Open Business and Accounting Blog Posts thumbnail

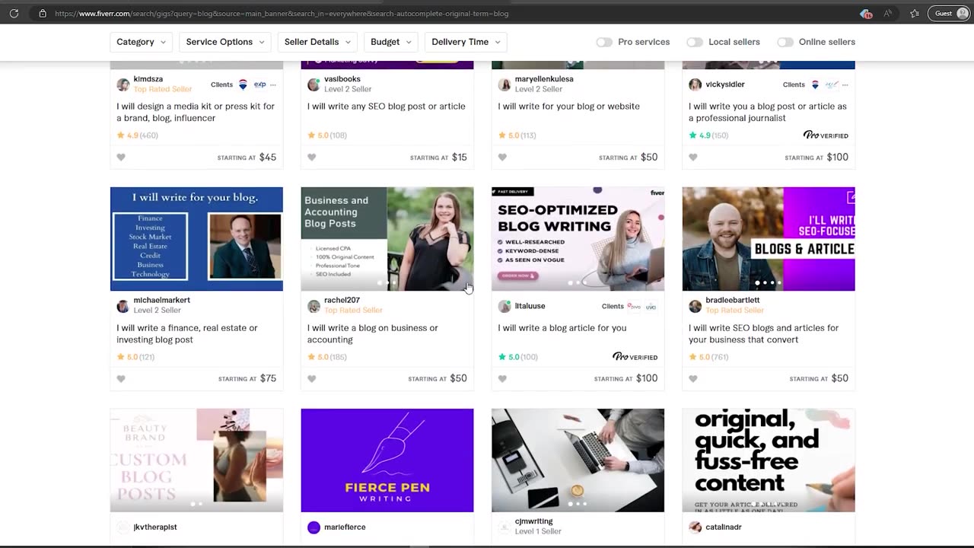pos(387,239)
